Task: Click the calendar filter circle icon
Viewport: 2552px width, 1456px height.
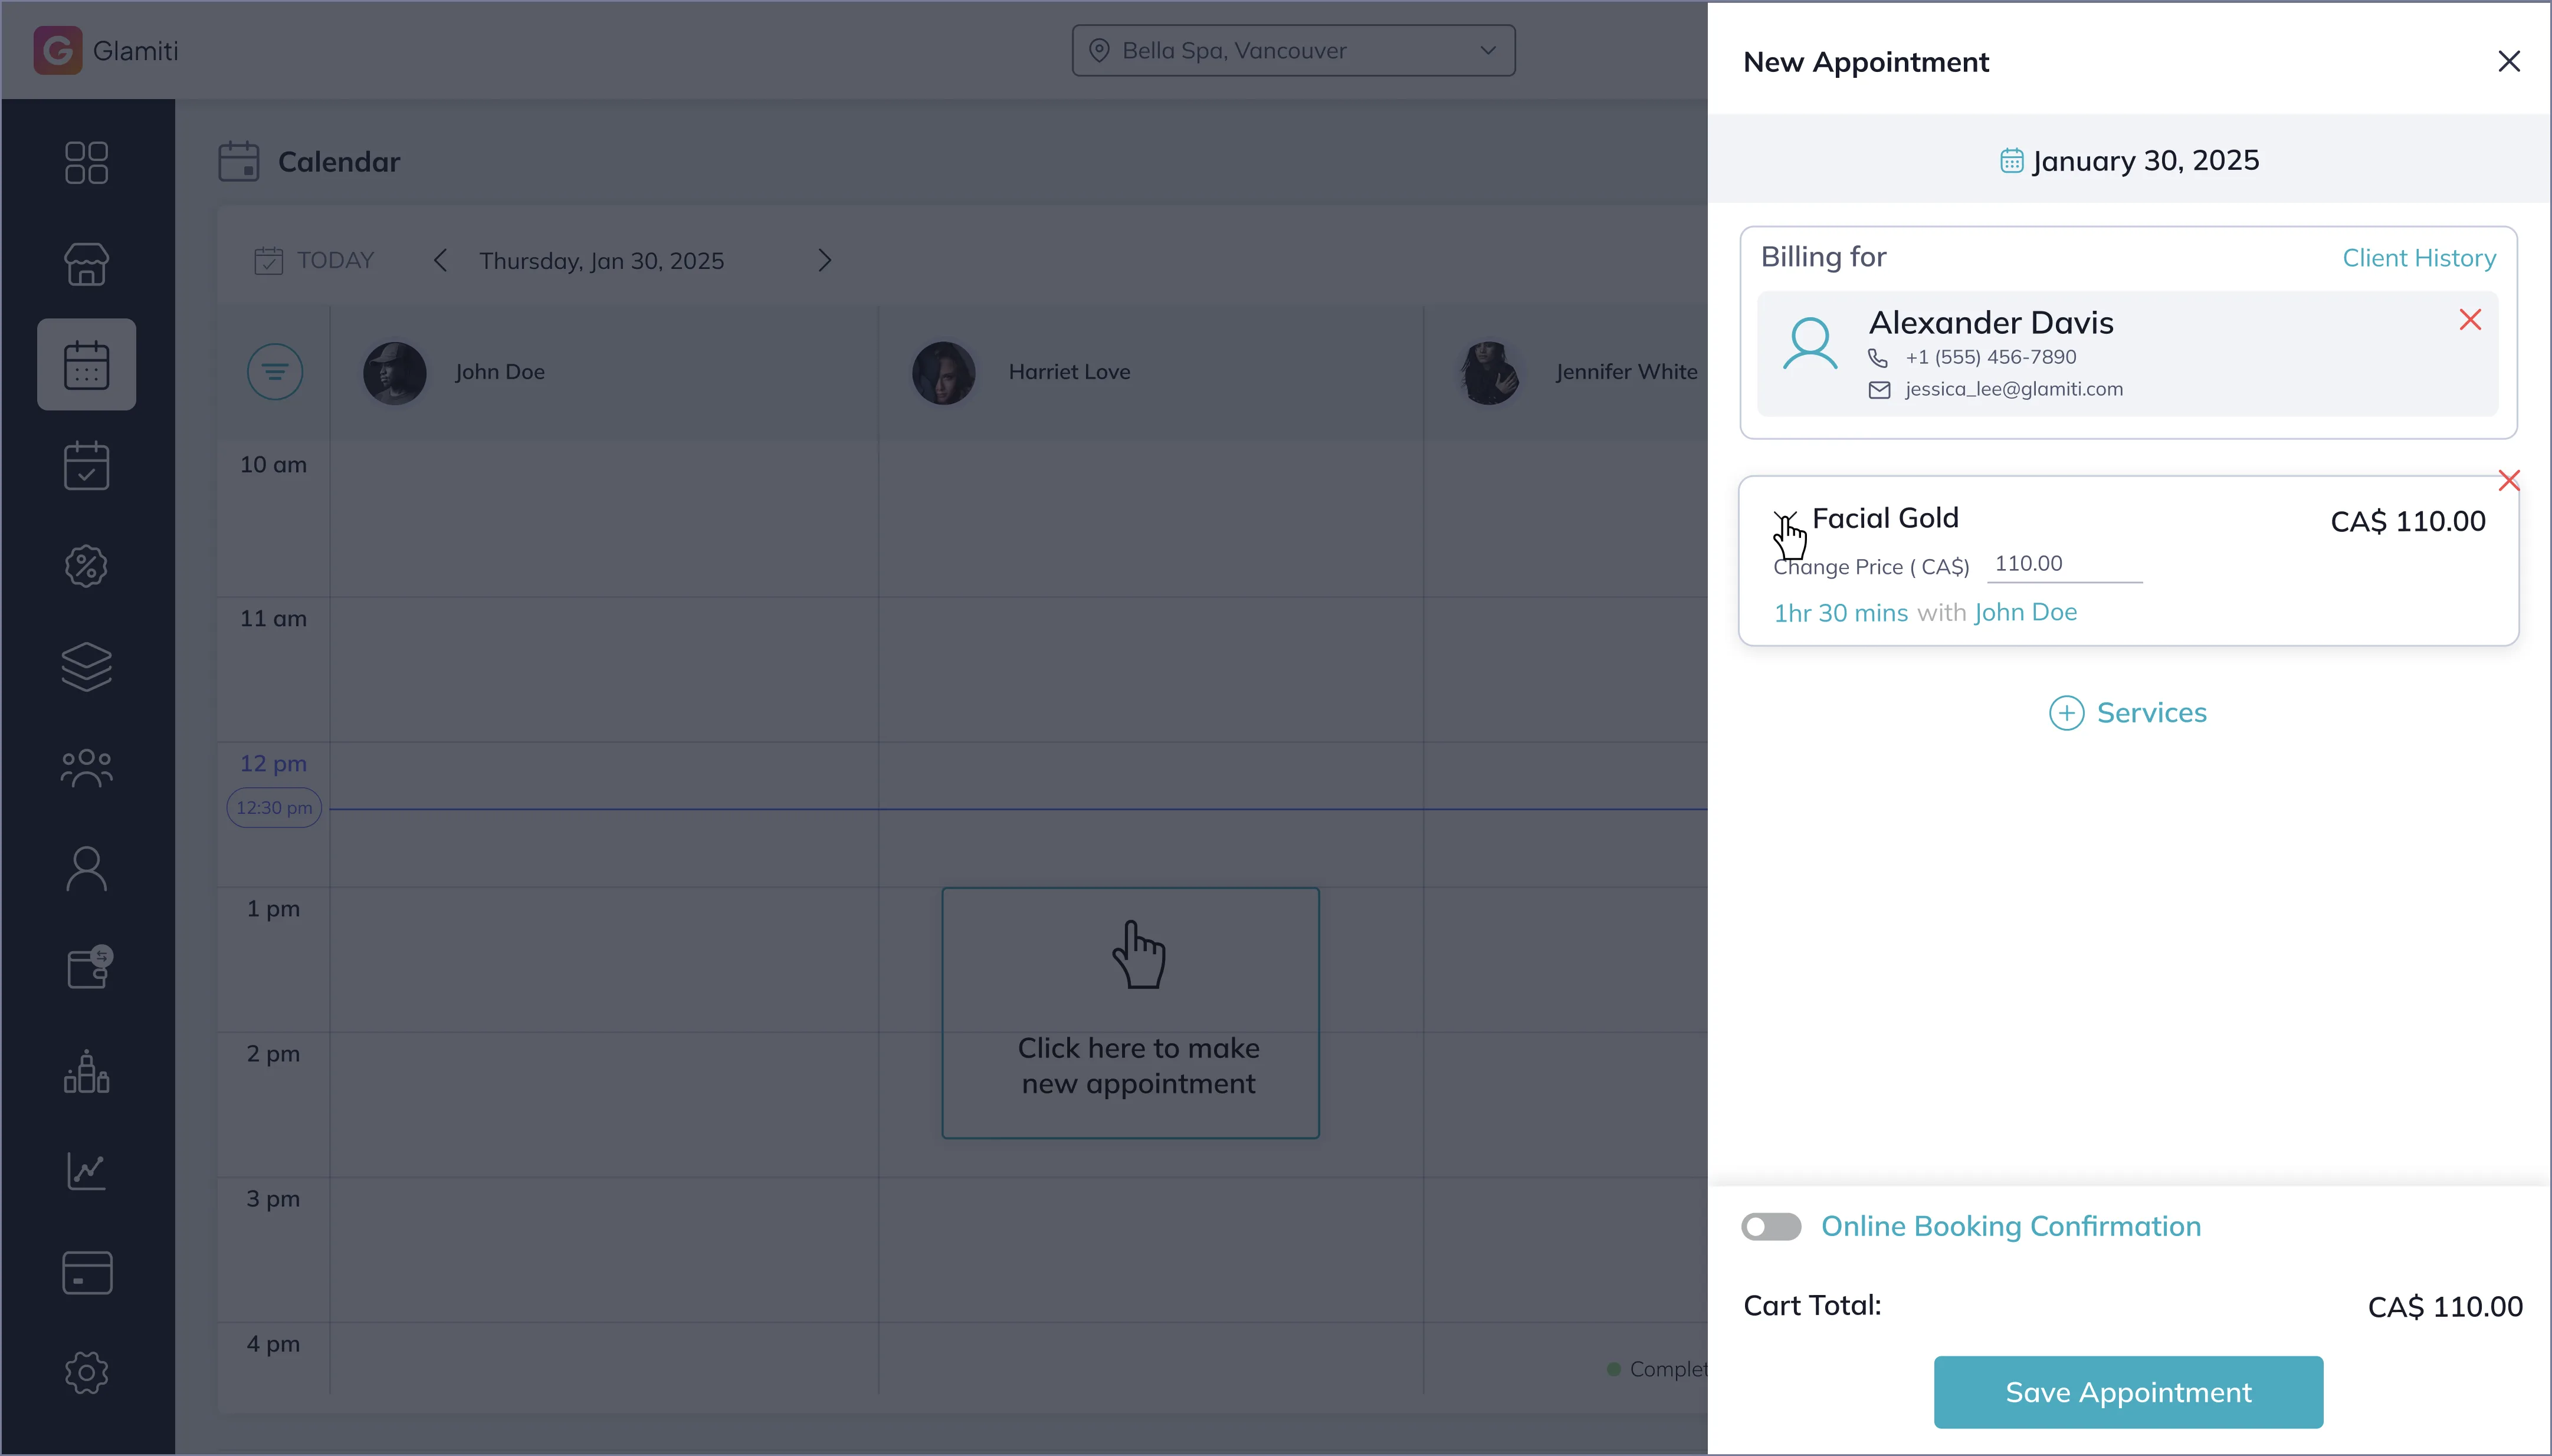Action: (275, 372)
